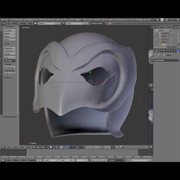Expand the RenderLayers tree item
Viewport: 180px width, 180px height.
[158, 33]
